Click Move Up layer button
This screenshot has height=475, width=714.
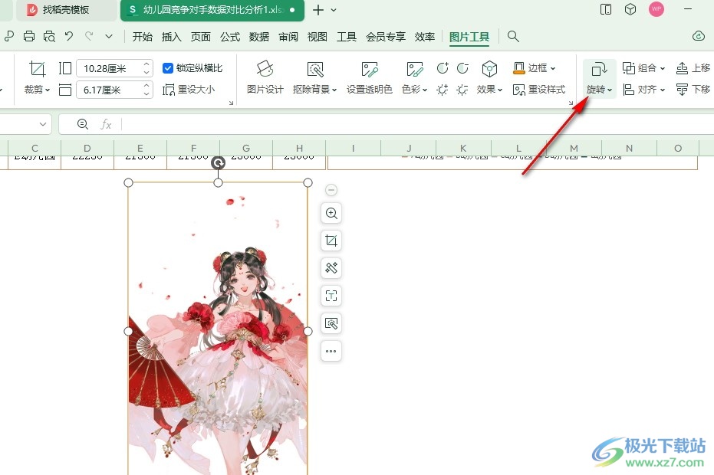pos(693,68)
